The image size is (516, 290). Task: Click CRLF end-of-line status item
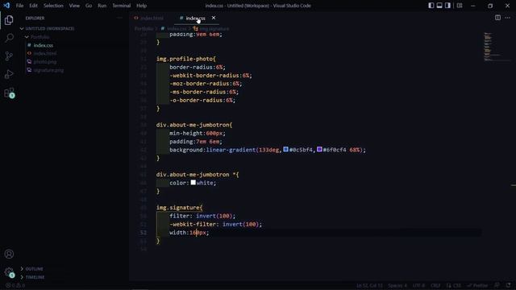(435, 285)
